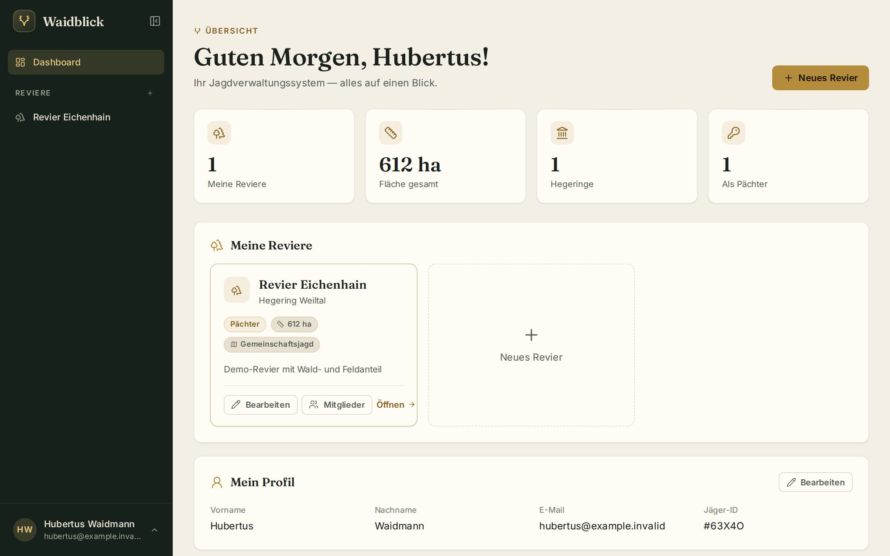Click the Öffnen link with arrow

click(395, 405)
